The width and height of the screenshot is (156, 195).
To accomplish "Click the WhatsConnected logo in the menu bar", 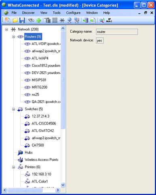I will pos(6,13).
